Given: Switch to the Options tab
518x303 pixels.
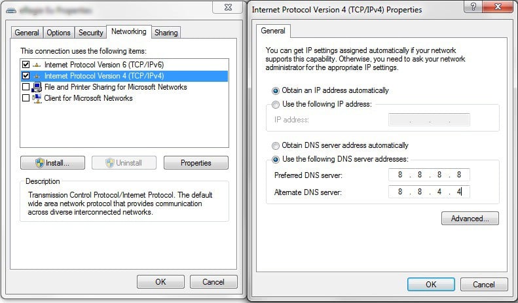Looking at the screenshot, I should point(58,33).
